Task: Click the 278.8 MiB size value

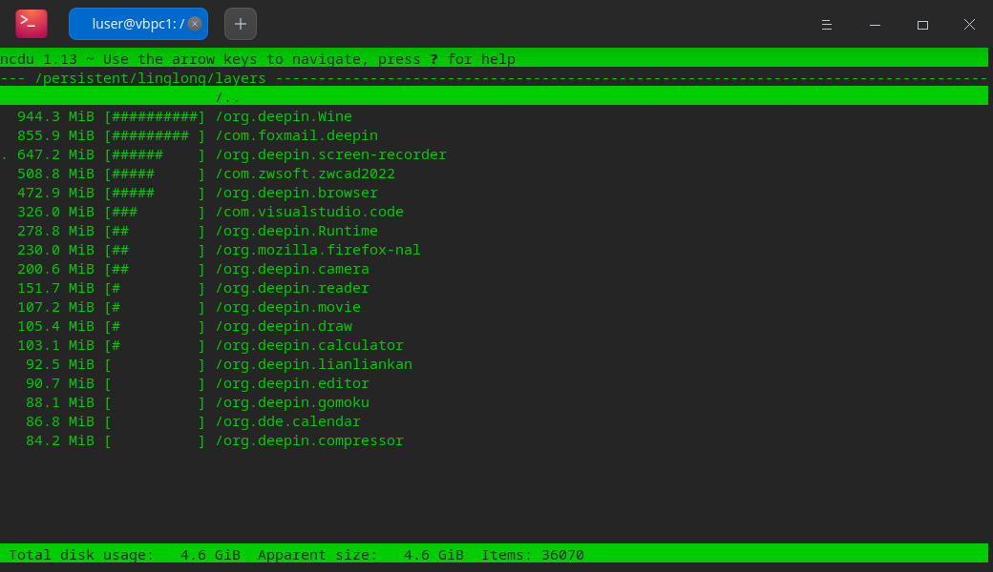Action: pos(55,231)
